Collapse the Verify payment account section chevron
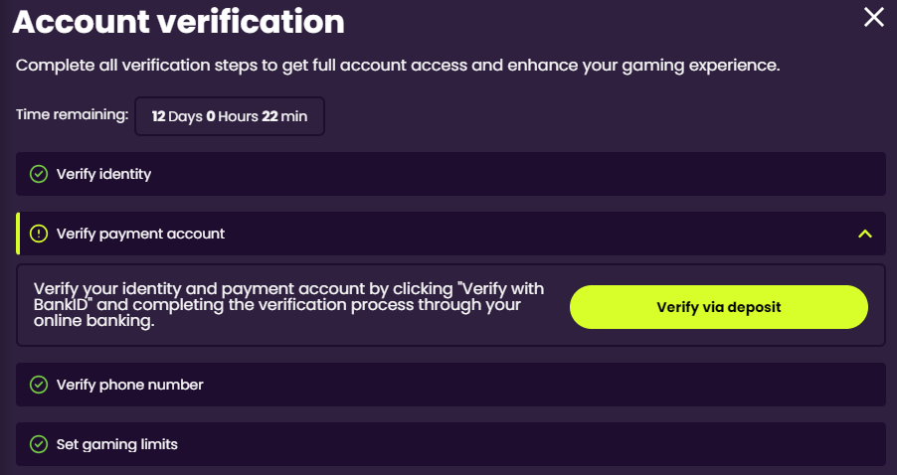This screenshot has height=475, width=897. [x=864, y=234]
